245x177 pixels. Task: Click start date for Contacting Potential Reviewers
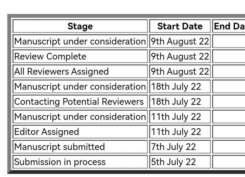pos(180,102)
